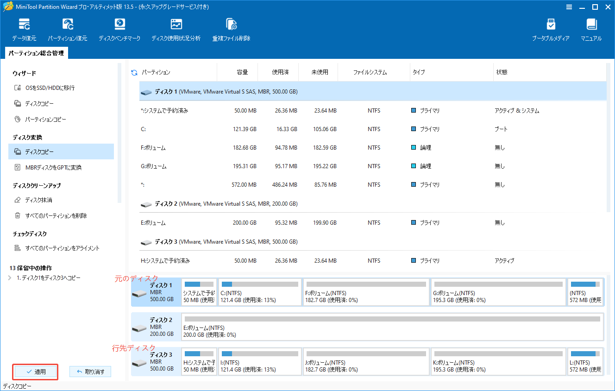Start 重複ファイル削除 duplicate file finder
615x391 pixels.
pos(231,28)
